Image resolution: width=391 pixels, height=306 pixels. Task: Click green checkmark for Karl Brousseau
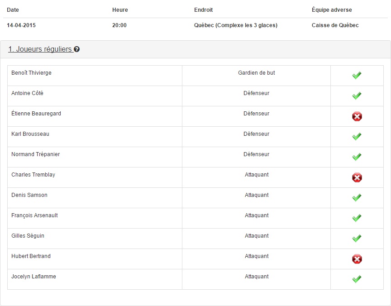click(357, 136)
